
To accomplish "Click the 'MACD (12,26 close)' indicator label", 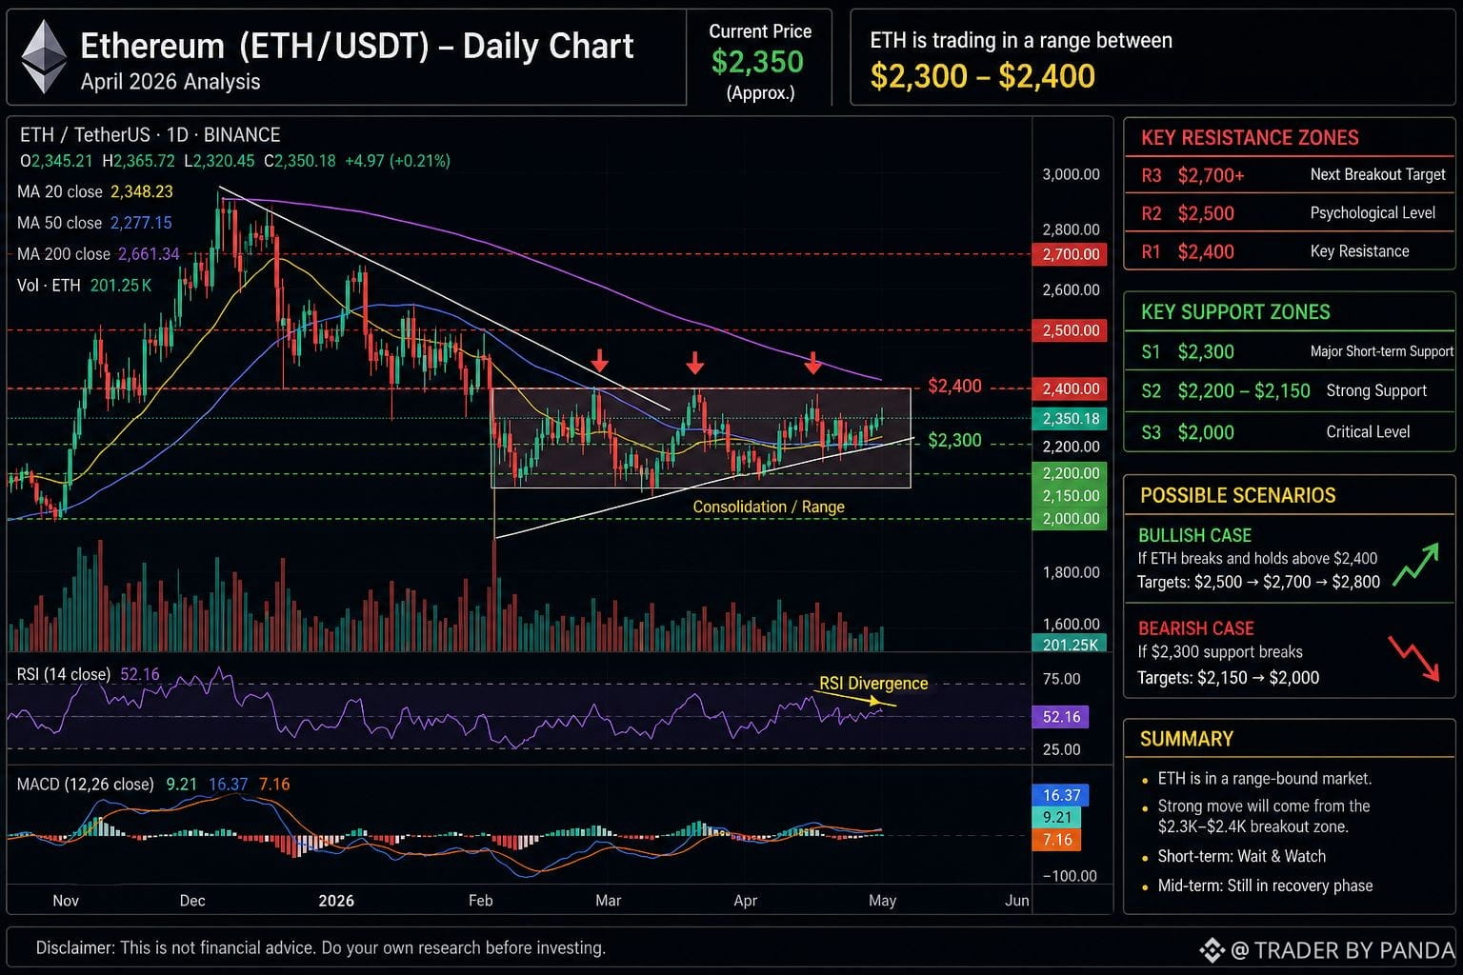I will point(86,785).
